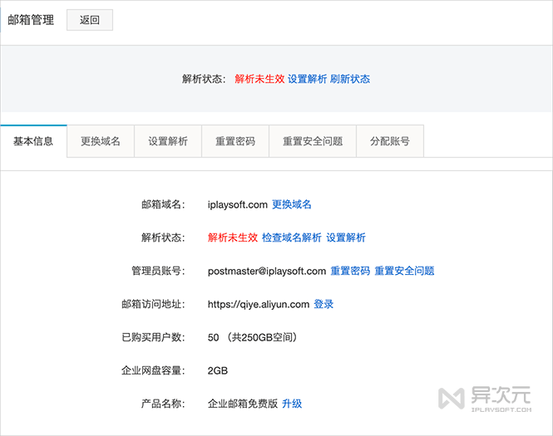Click the 2GB 企业网盘容量 value

(x=218, y=370)
